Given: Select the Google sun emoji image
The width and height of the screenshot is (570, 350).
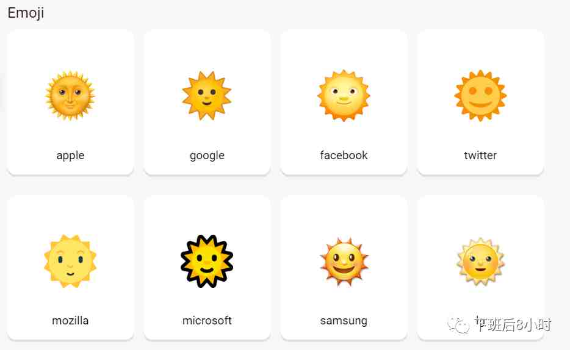Looking at the screenshot, I should click(x=207, y=96).
